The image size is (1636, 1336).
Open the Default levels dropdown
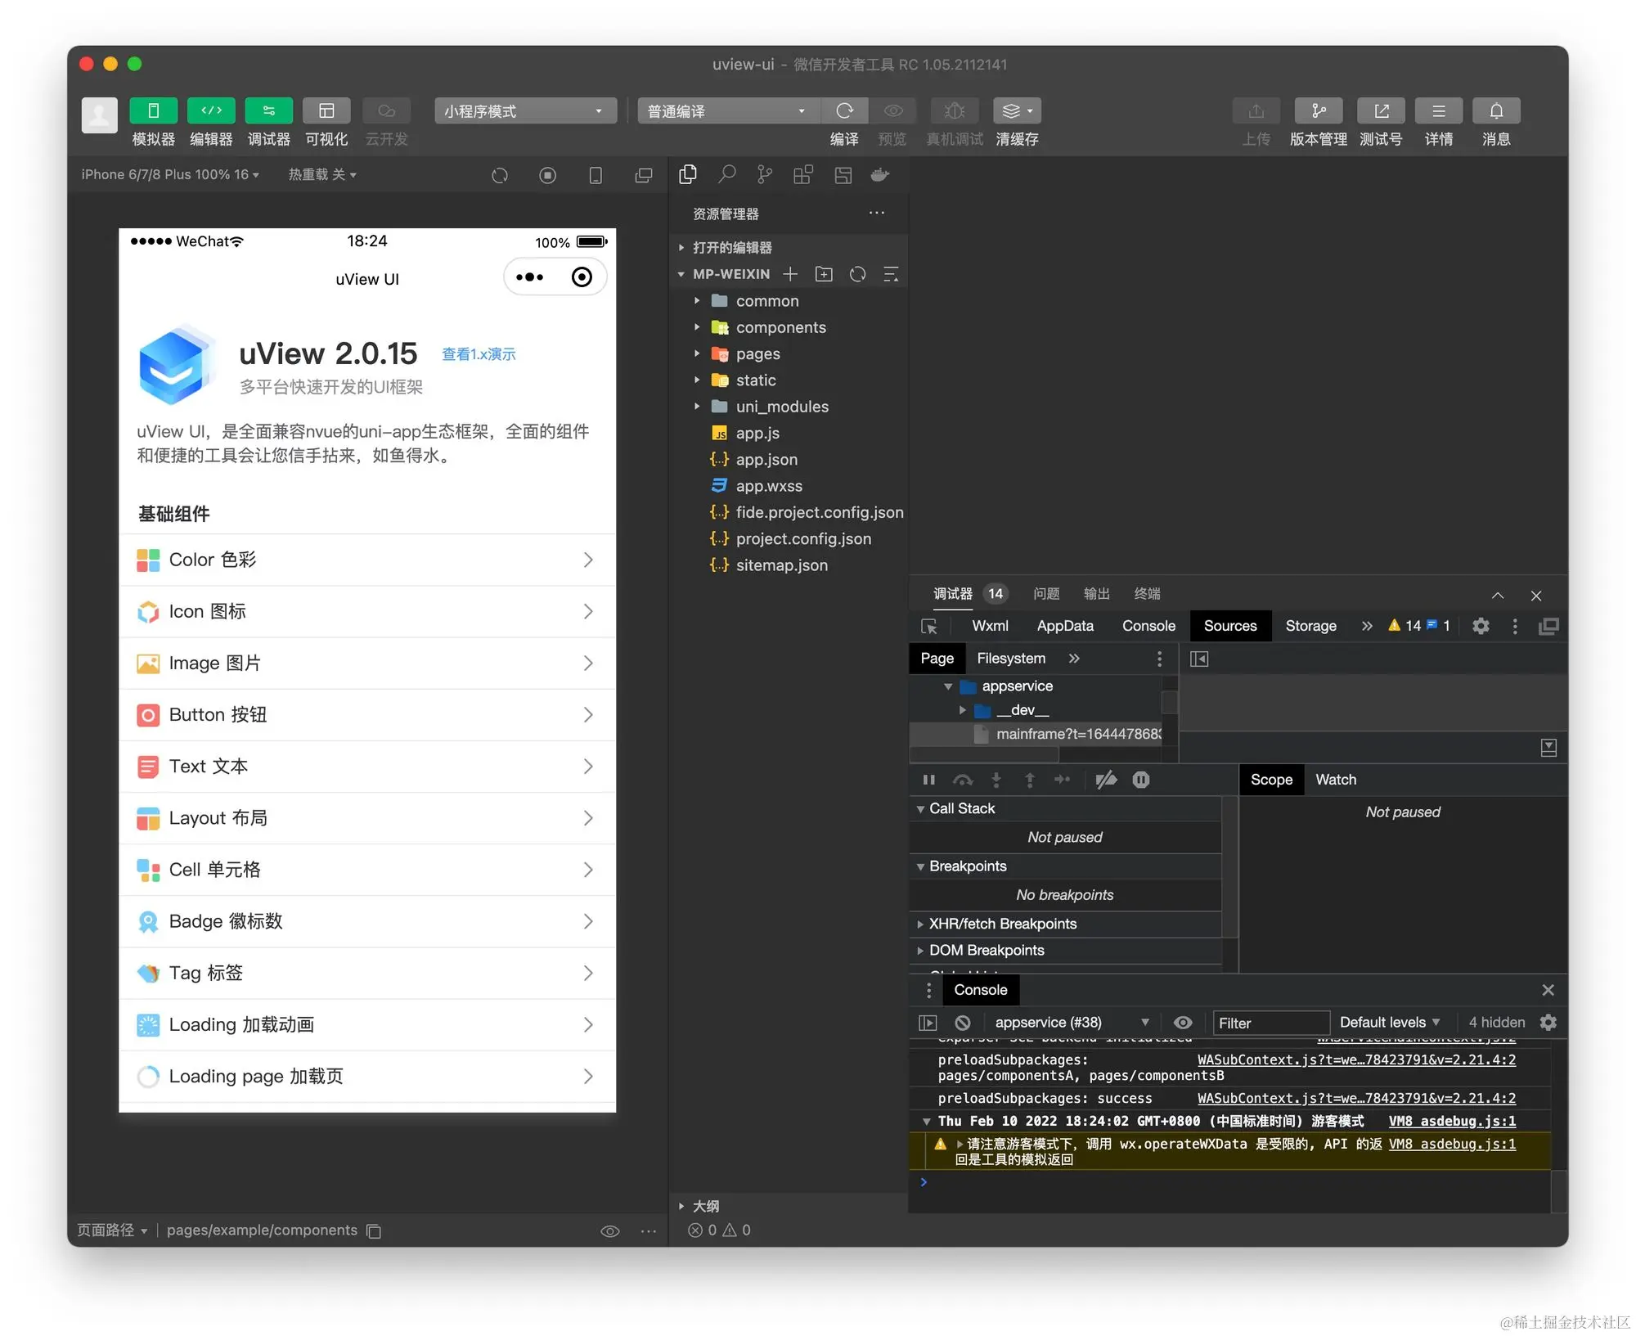[1389, 1023]
